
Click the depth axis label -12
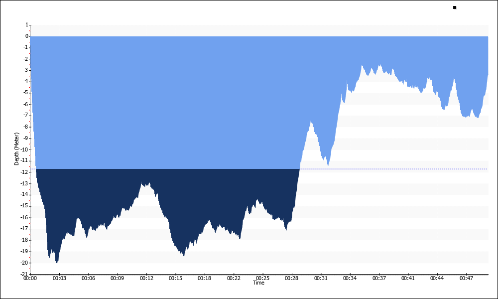[x=25, y=172]
